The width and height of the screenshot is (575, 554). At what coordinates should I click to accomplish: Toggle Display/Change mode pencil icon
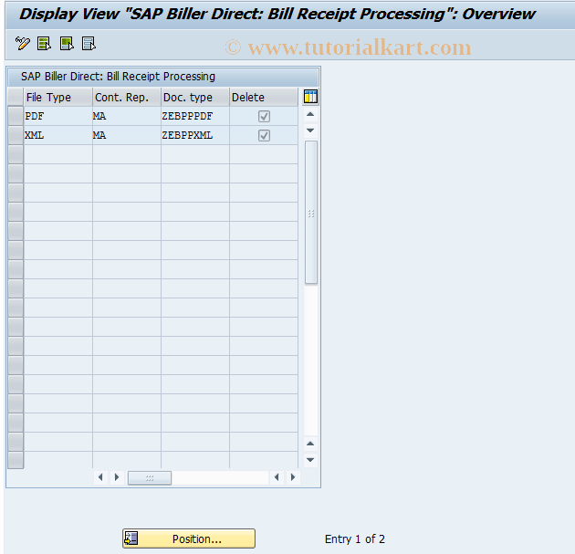point(23,44)
